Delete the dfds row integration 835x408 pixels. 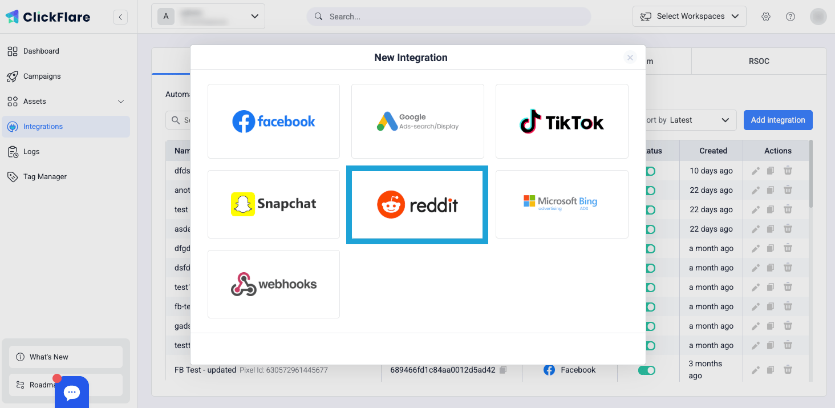788,171
